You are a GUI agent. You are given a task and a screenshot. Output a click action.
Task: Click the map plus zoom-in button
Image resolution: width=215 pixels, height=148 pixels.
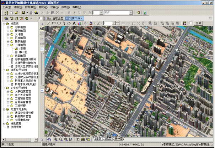[42, 49]
